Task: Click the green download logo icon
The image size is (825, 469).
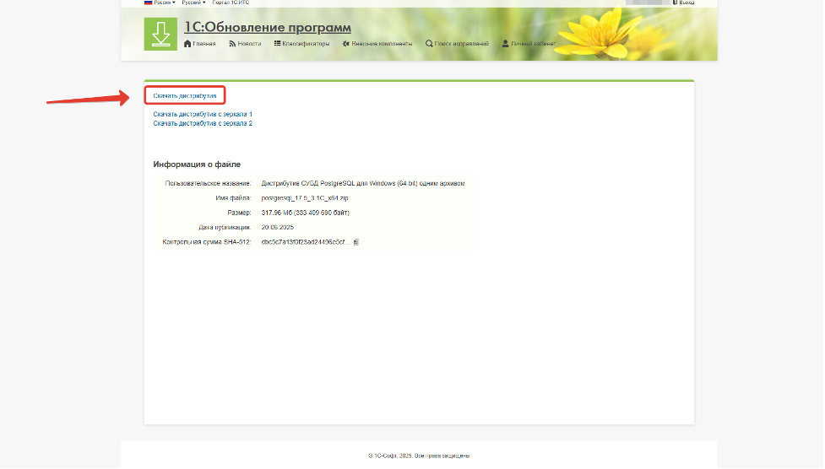Action: point(160,34)
